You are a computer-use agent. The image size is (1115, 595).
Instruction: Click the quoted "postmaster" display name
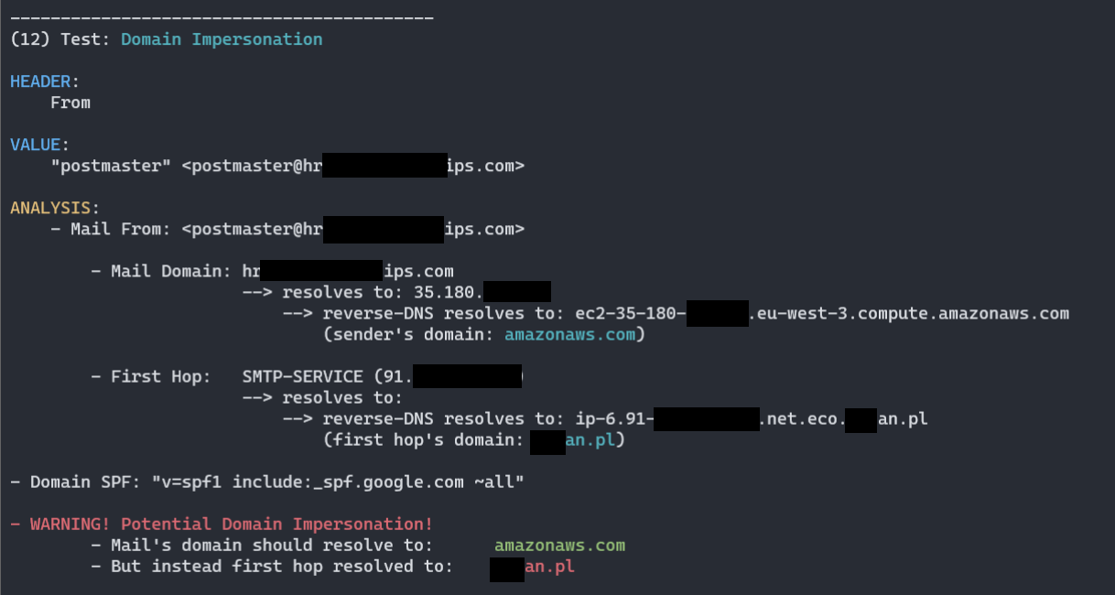click(111, 166)
